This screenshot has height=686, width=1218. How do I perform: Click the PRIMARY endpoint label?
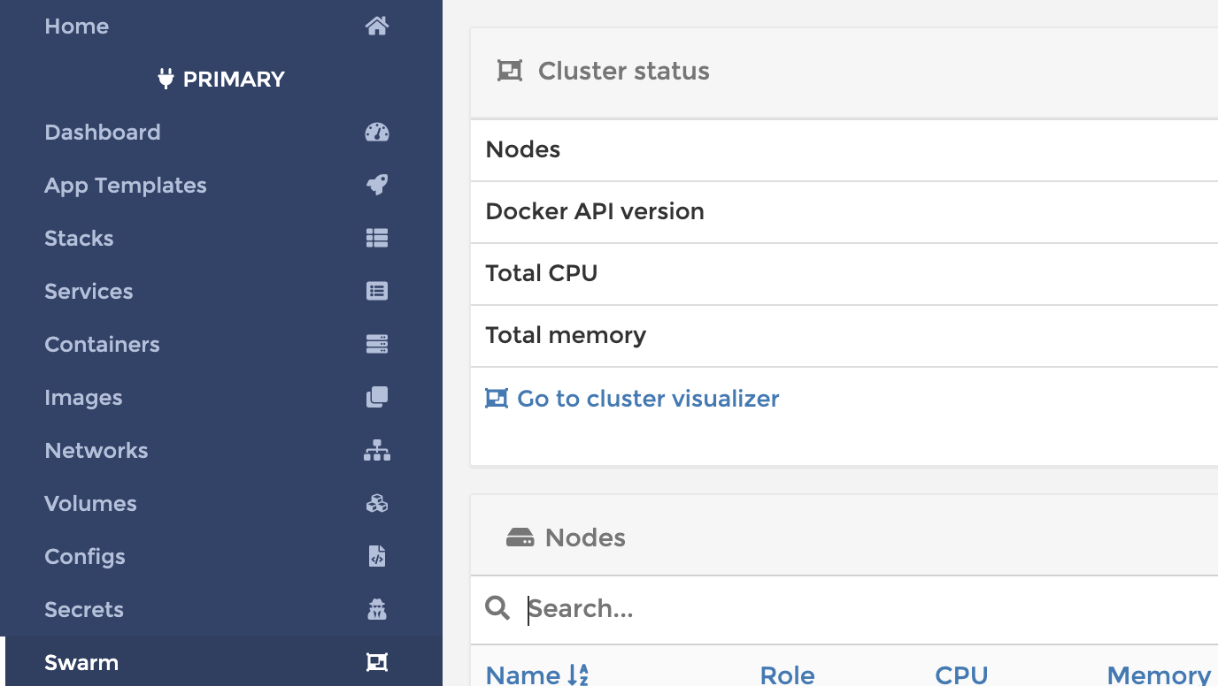[x=233, y=80]
